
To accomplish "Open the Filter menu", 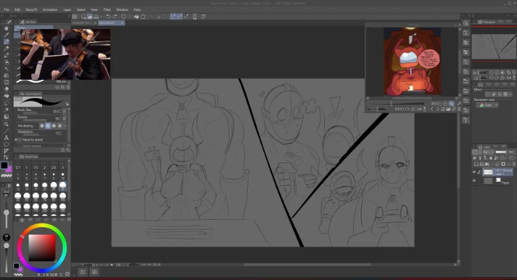I will pos(107,9).
